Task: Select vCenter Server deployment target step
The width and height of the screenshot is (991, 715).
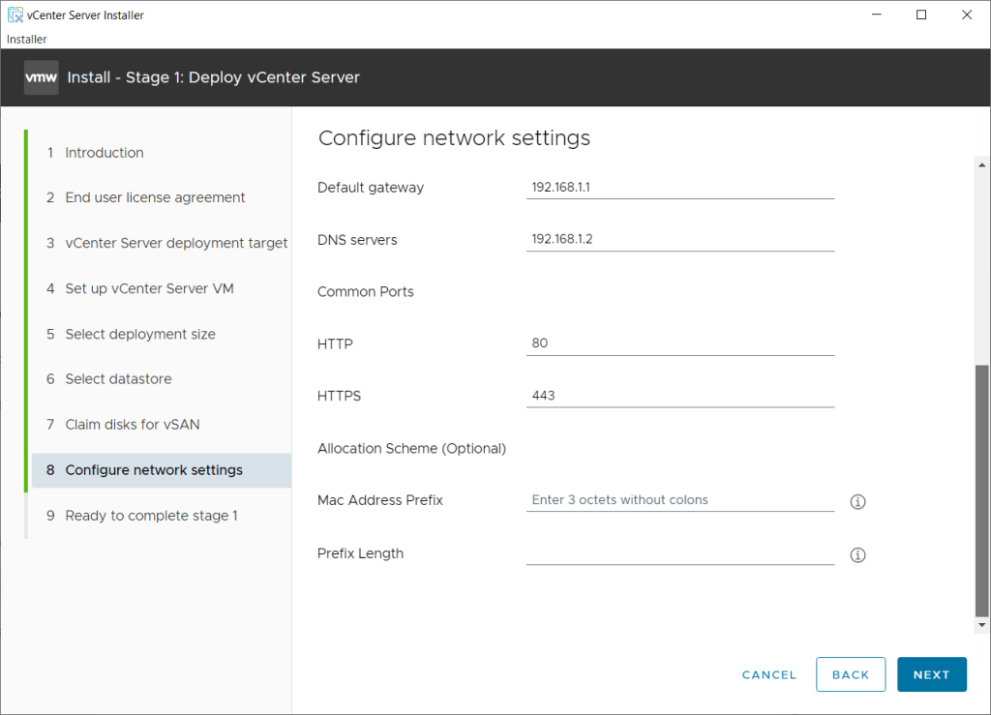Action: pyautogui.click(x=176, y=243)
